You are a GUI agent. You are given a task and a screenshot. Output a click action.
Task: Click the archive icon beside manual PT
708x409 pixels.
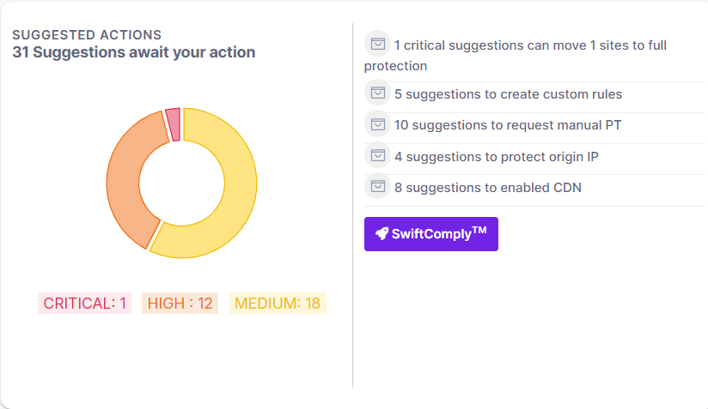pos(376,123)
